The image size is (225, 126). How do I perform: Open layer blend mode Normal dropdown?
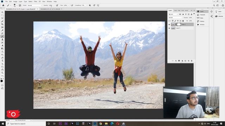tap(176, 17)
